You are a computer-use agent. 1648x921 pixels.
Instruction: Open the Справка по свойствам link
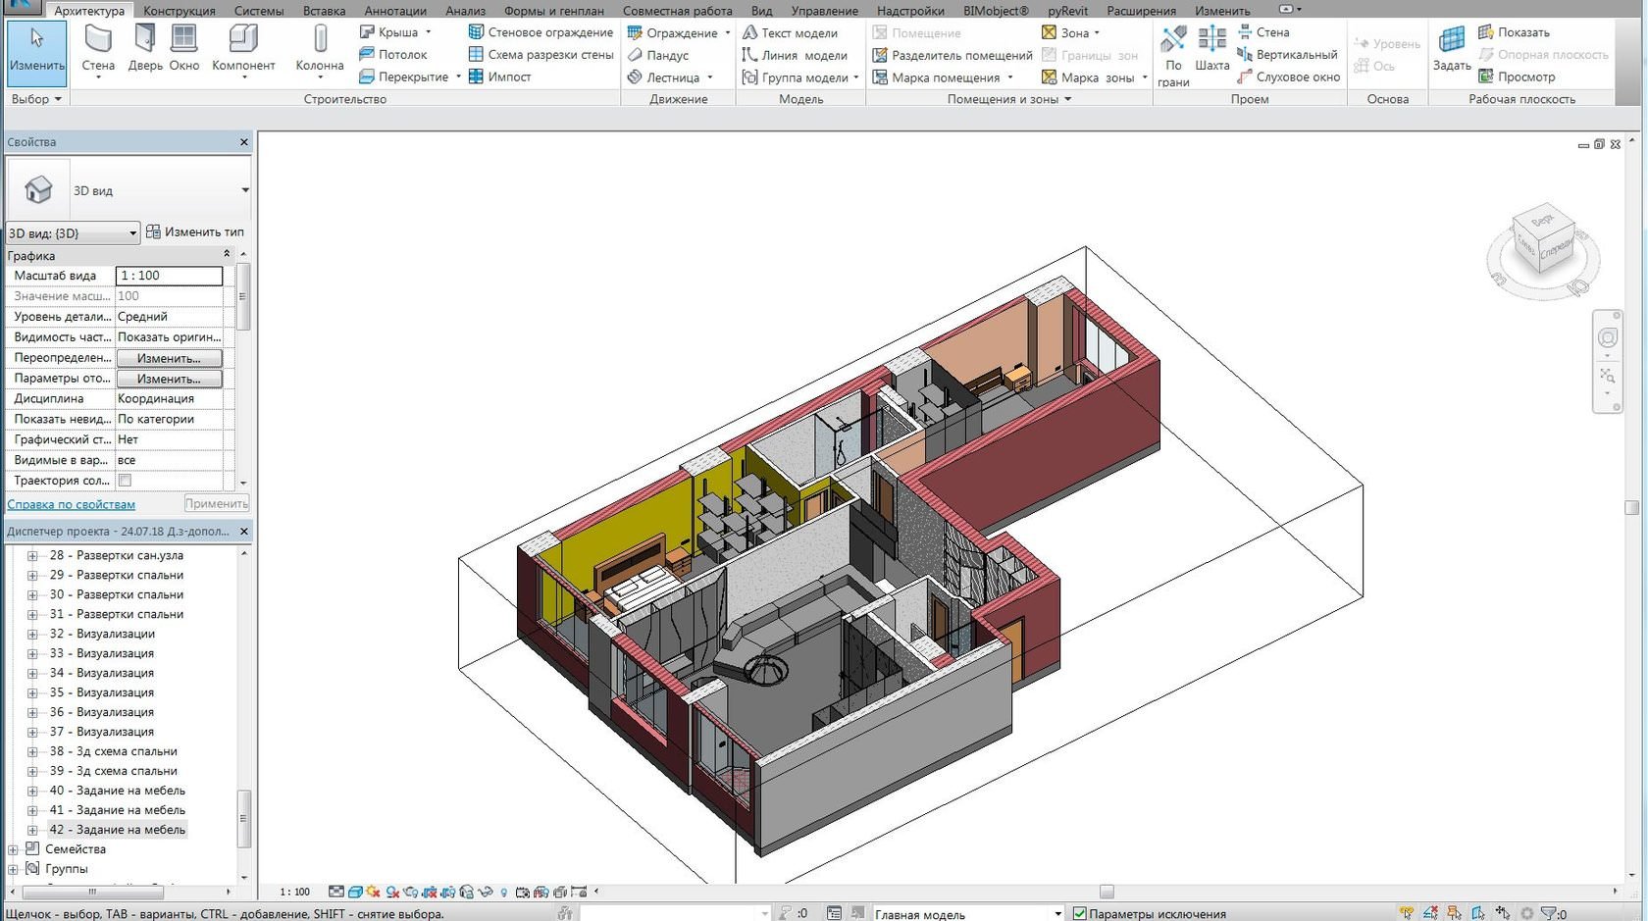[x=71, y=504]
